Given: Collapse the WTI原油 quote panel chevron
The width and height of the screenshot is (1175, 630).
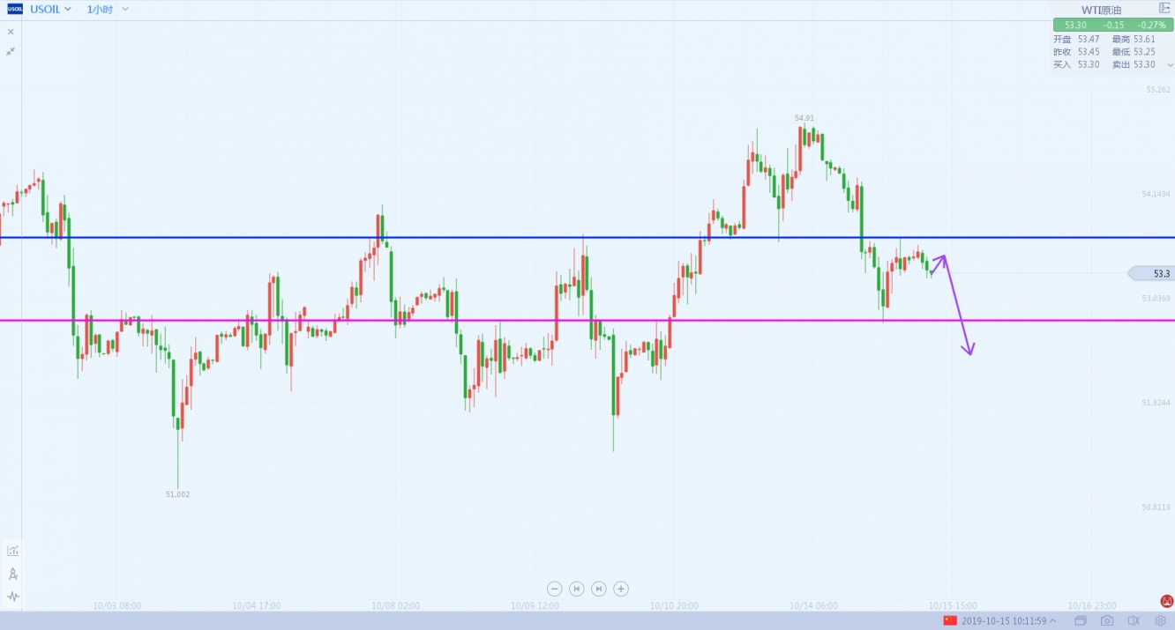Looking at the screenshot, I should [x=1171, y=65].
